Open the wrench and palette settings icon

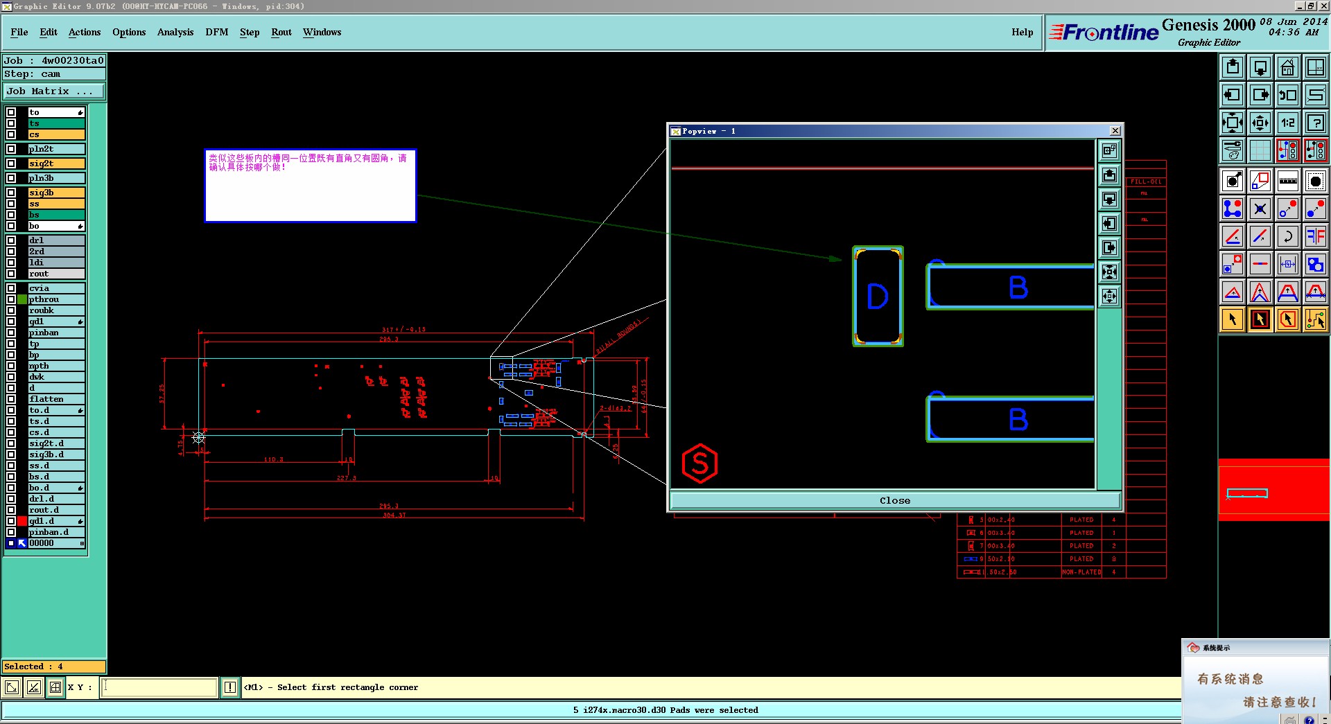coord(1233,150)
